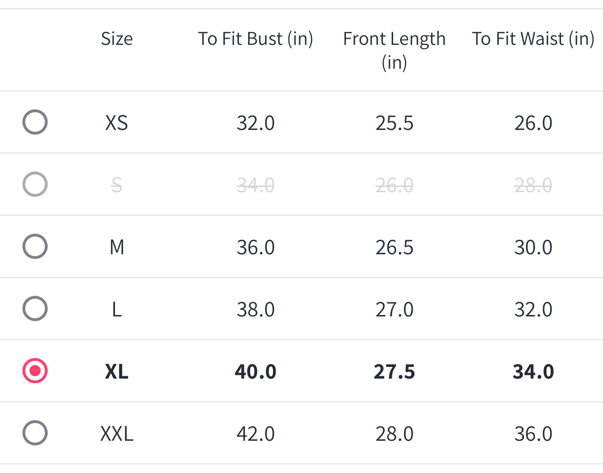The height and width of the screenshot is (473, 603).
Task: Click the struck-through S size label
Action: (x=117, y=186)
